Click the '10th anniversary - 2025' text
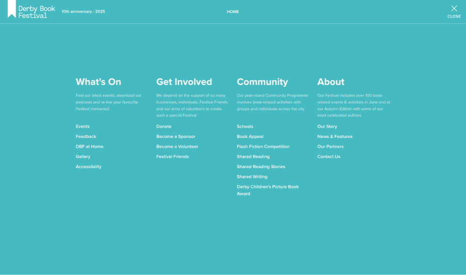The width and height of the screenshot is (466, 275). click(83, 12)
